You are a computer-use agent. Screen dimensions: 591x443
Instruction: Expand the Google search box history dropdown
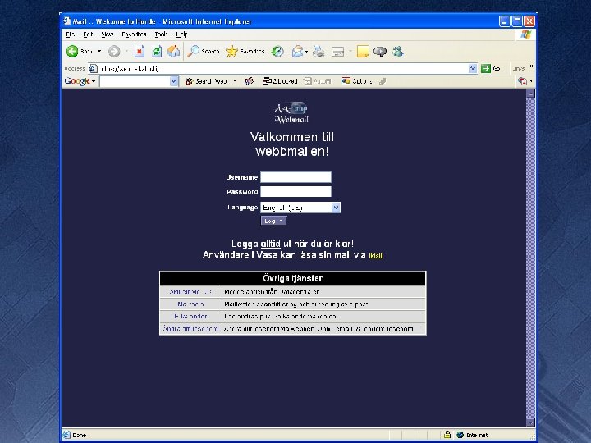(x=174, y=81)
